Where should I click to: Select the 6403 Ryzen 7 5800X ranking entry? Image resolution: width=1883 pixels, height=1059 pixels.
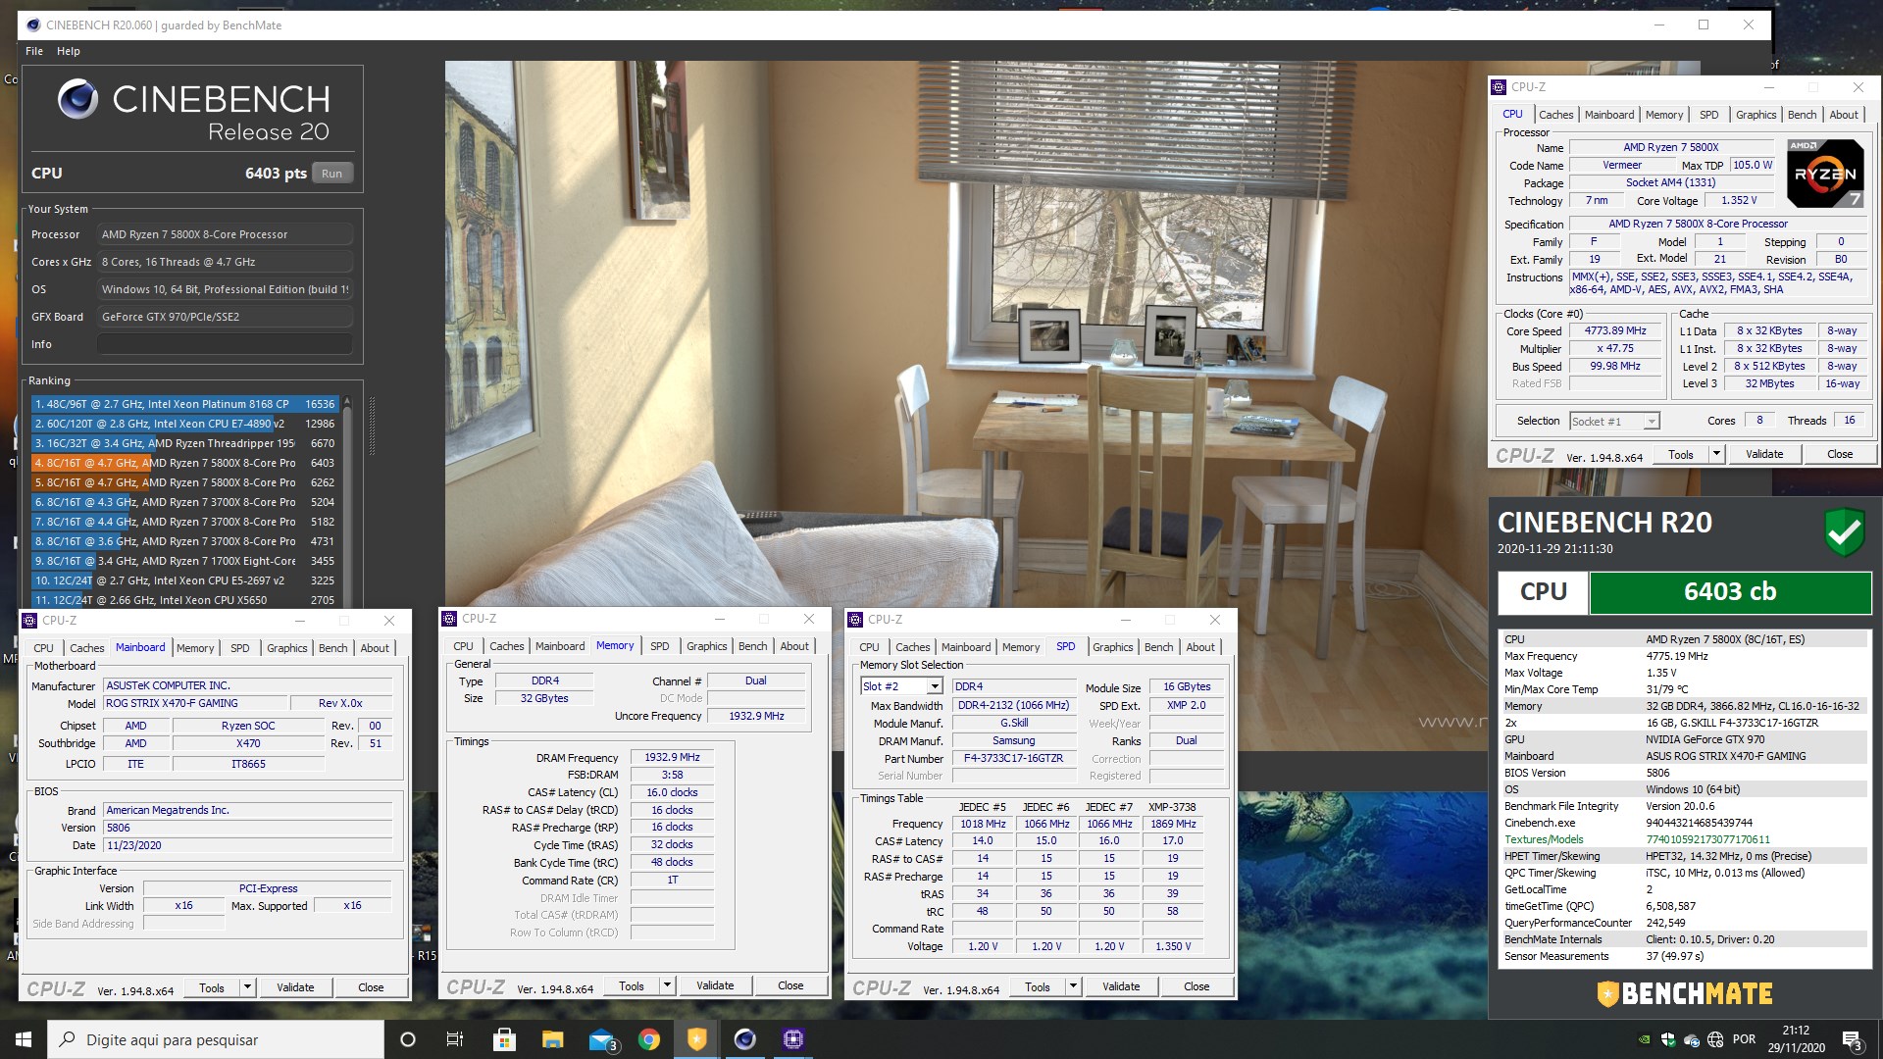point(184,463)
